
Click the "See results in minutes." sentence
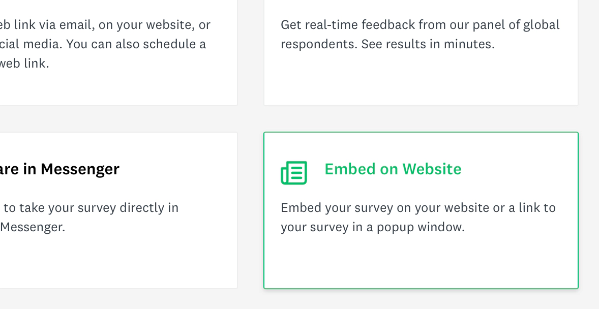[x=428, y=44]
